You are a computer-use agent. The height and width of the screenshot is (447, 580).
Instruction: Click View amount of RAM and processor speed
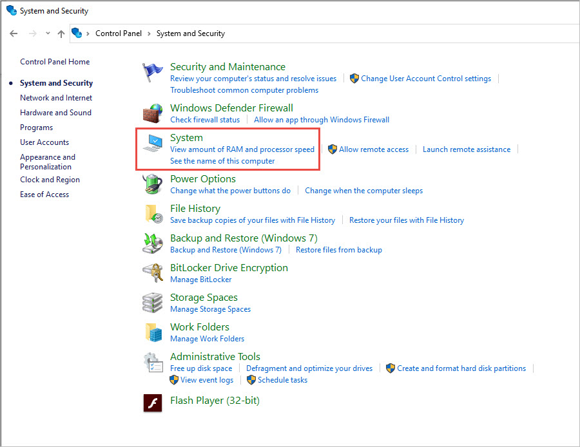tap(242, 149)
